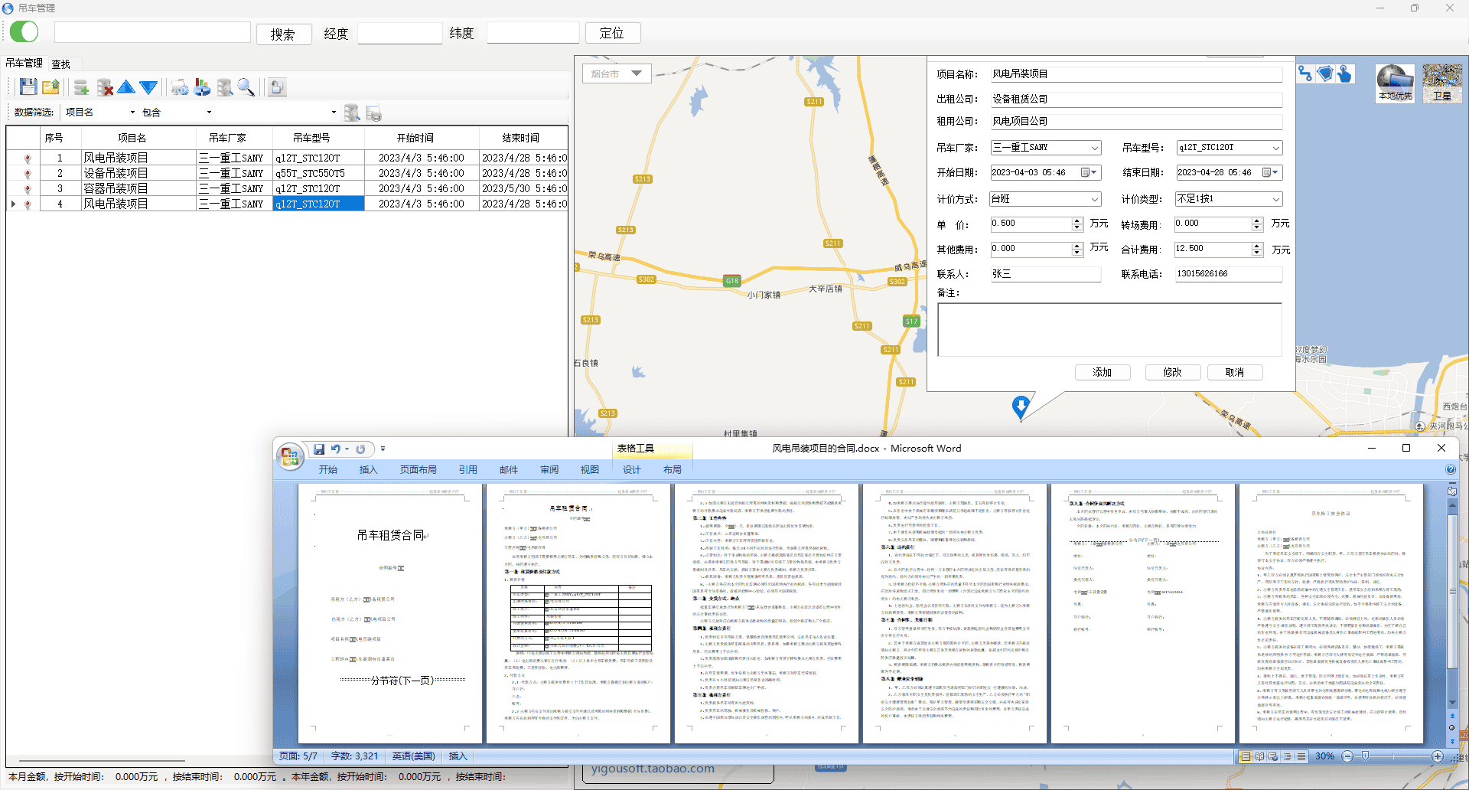Viewport: 1469px width, 790px height.
Task: Click the Word zoom slider handle
Action: point(1365,756)
